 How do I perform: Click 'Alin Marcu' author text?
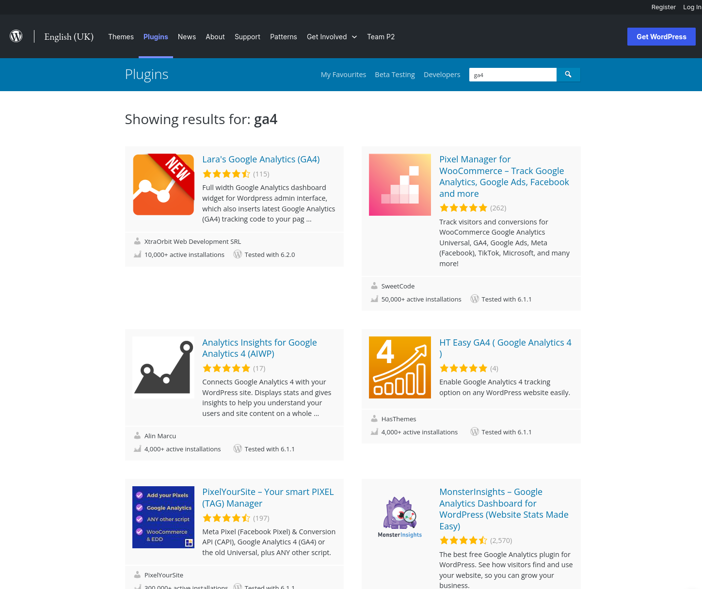(x=160, y=436)
